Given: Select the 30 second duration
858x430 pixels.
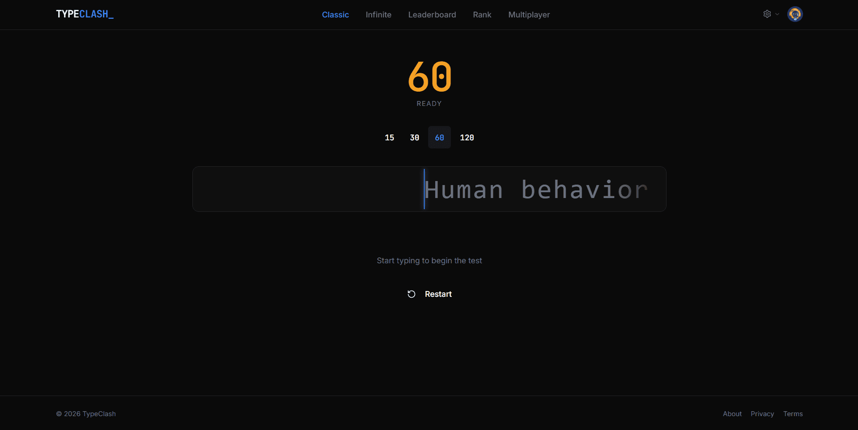Looking at the screenshot, I should [x=415, y=138].
